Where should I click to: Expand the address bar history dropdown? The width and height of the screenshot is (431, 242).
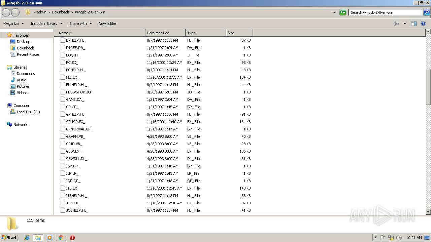[x=334, y=12]
